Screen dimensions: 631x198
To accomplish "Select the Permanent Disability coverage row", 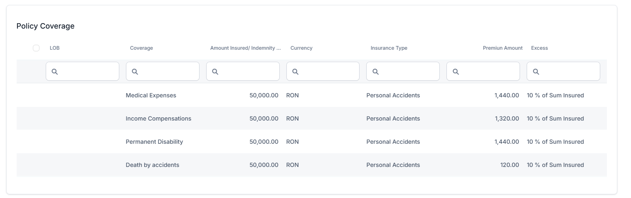I will [x=154, y=142].
